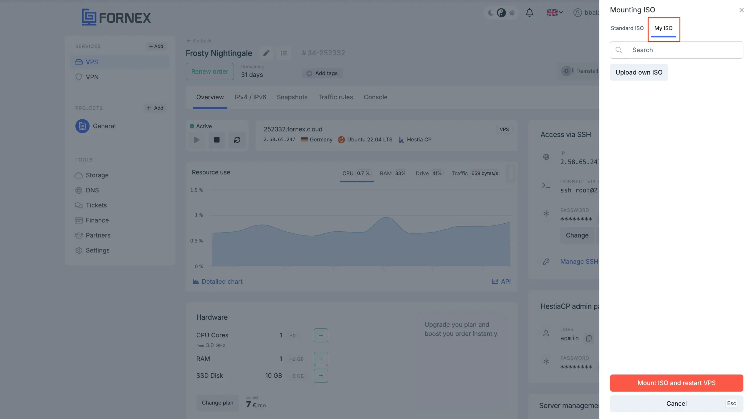Switch to Console tab
754x419 pixels.
[x=376, y=97]
